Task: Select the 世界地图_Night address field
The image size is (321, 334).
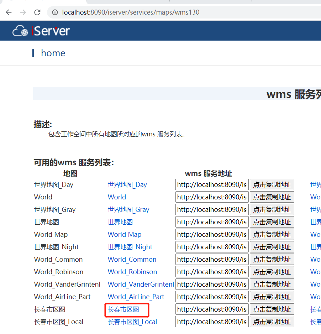Action: click(212, 247)
